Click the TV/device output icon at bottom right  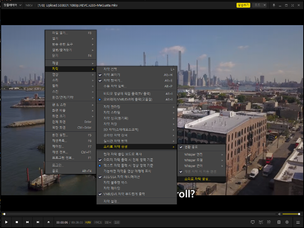pos(252,222)
